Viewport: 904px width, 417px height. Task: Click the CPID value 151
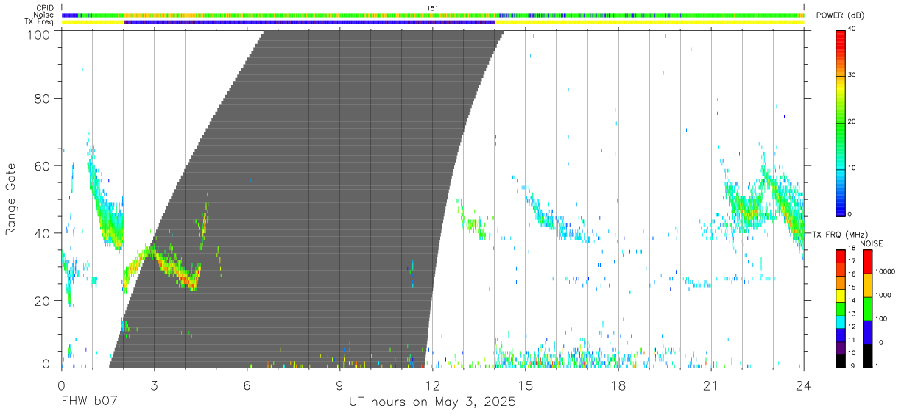tap(433, 8)
